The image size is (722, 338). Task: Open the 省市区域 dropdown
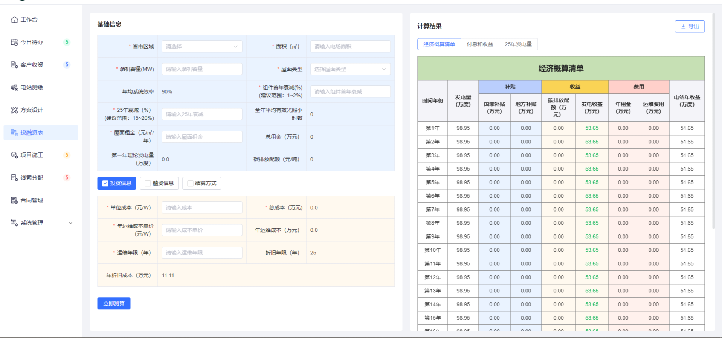click(x=202, y=46)
